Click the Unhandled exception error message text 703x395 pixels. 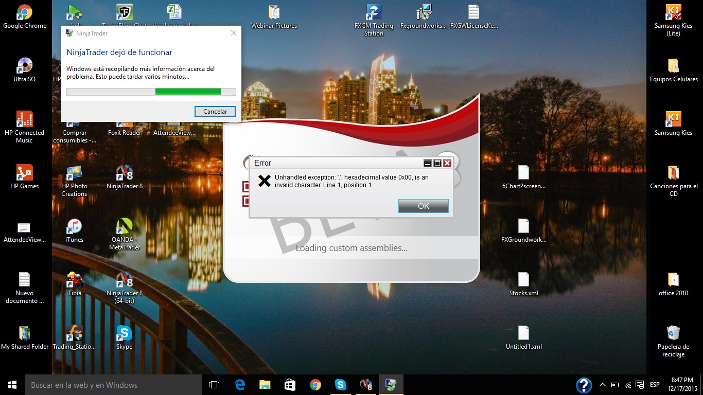[351, 181]
